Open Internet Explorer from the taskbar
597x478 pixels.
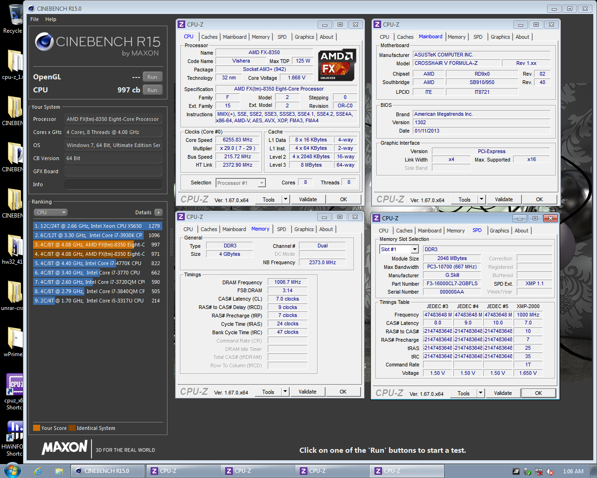38,471
